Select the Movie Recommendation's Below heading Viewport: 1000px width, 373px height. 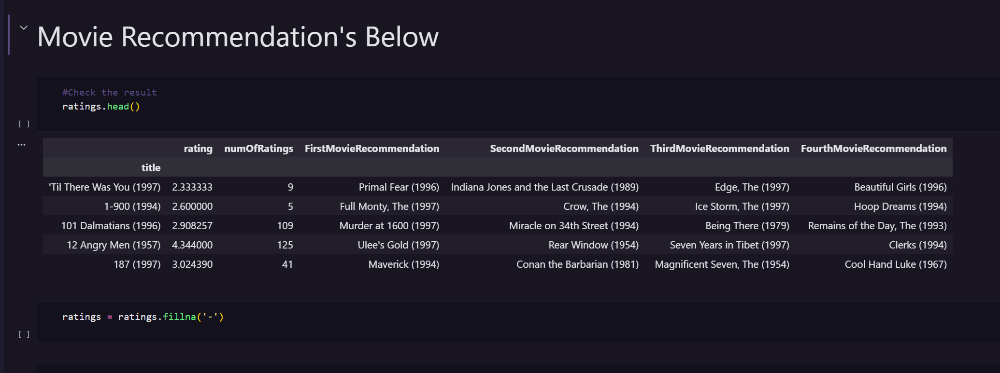click(x=238, y=37)
